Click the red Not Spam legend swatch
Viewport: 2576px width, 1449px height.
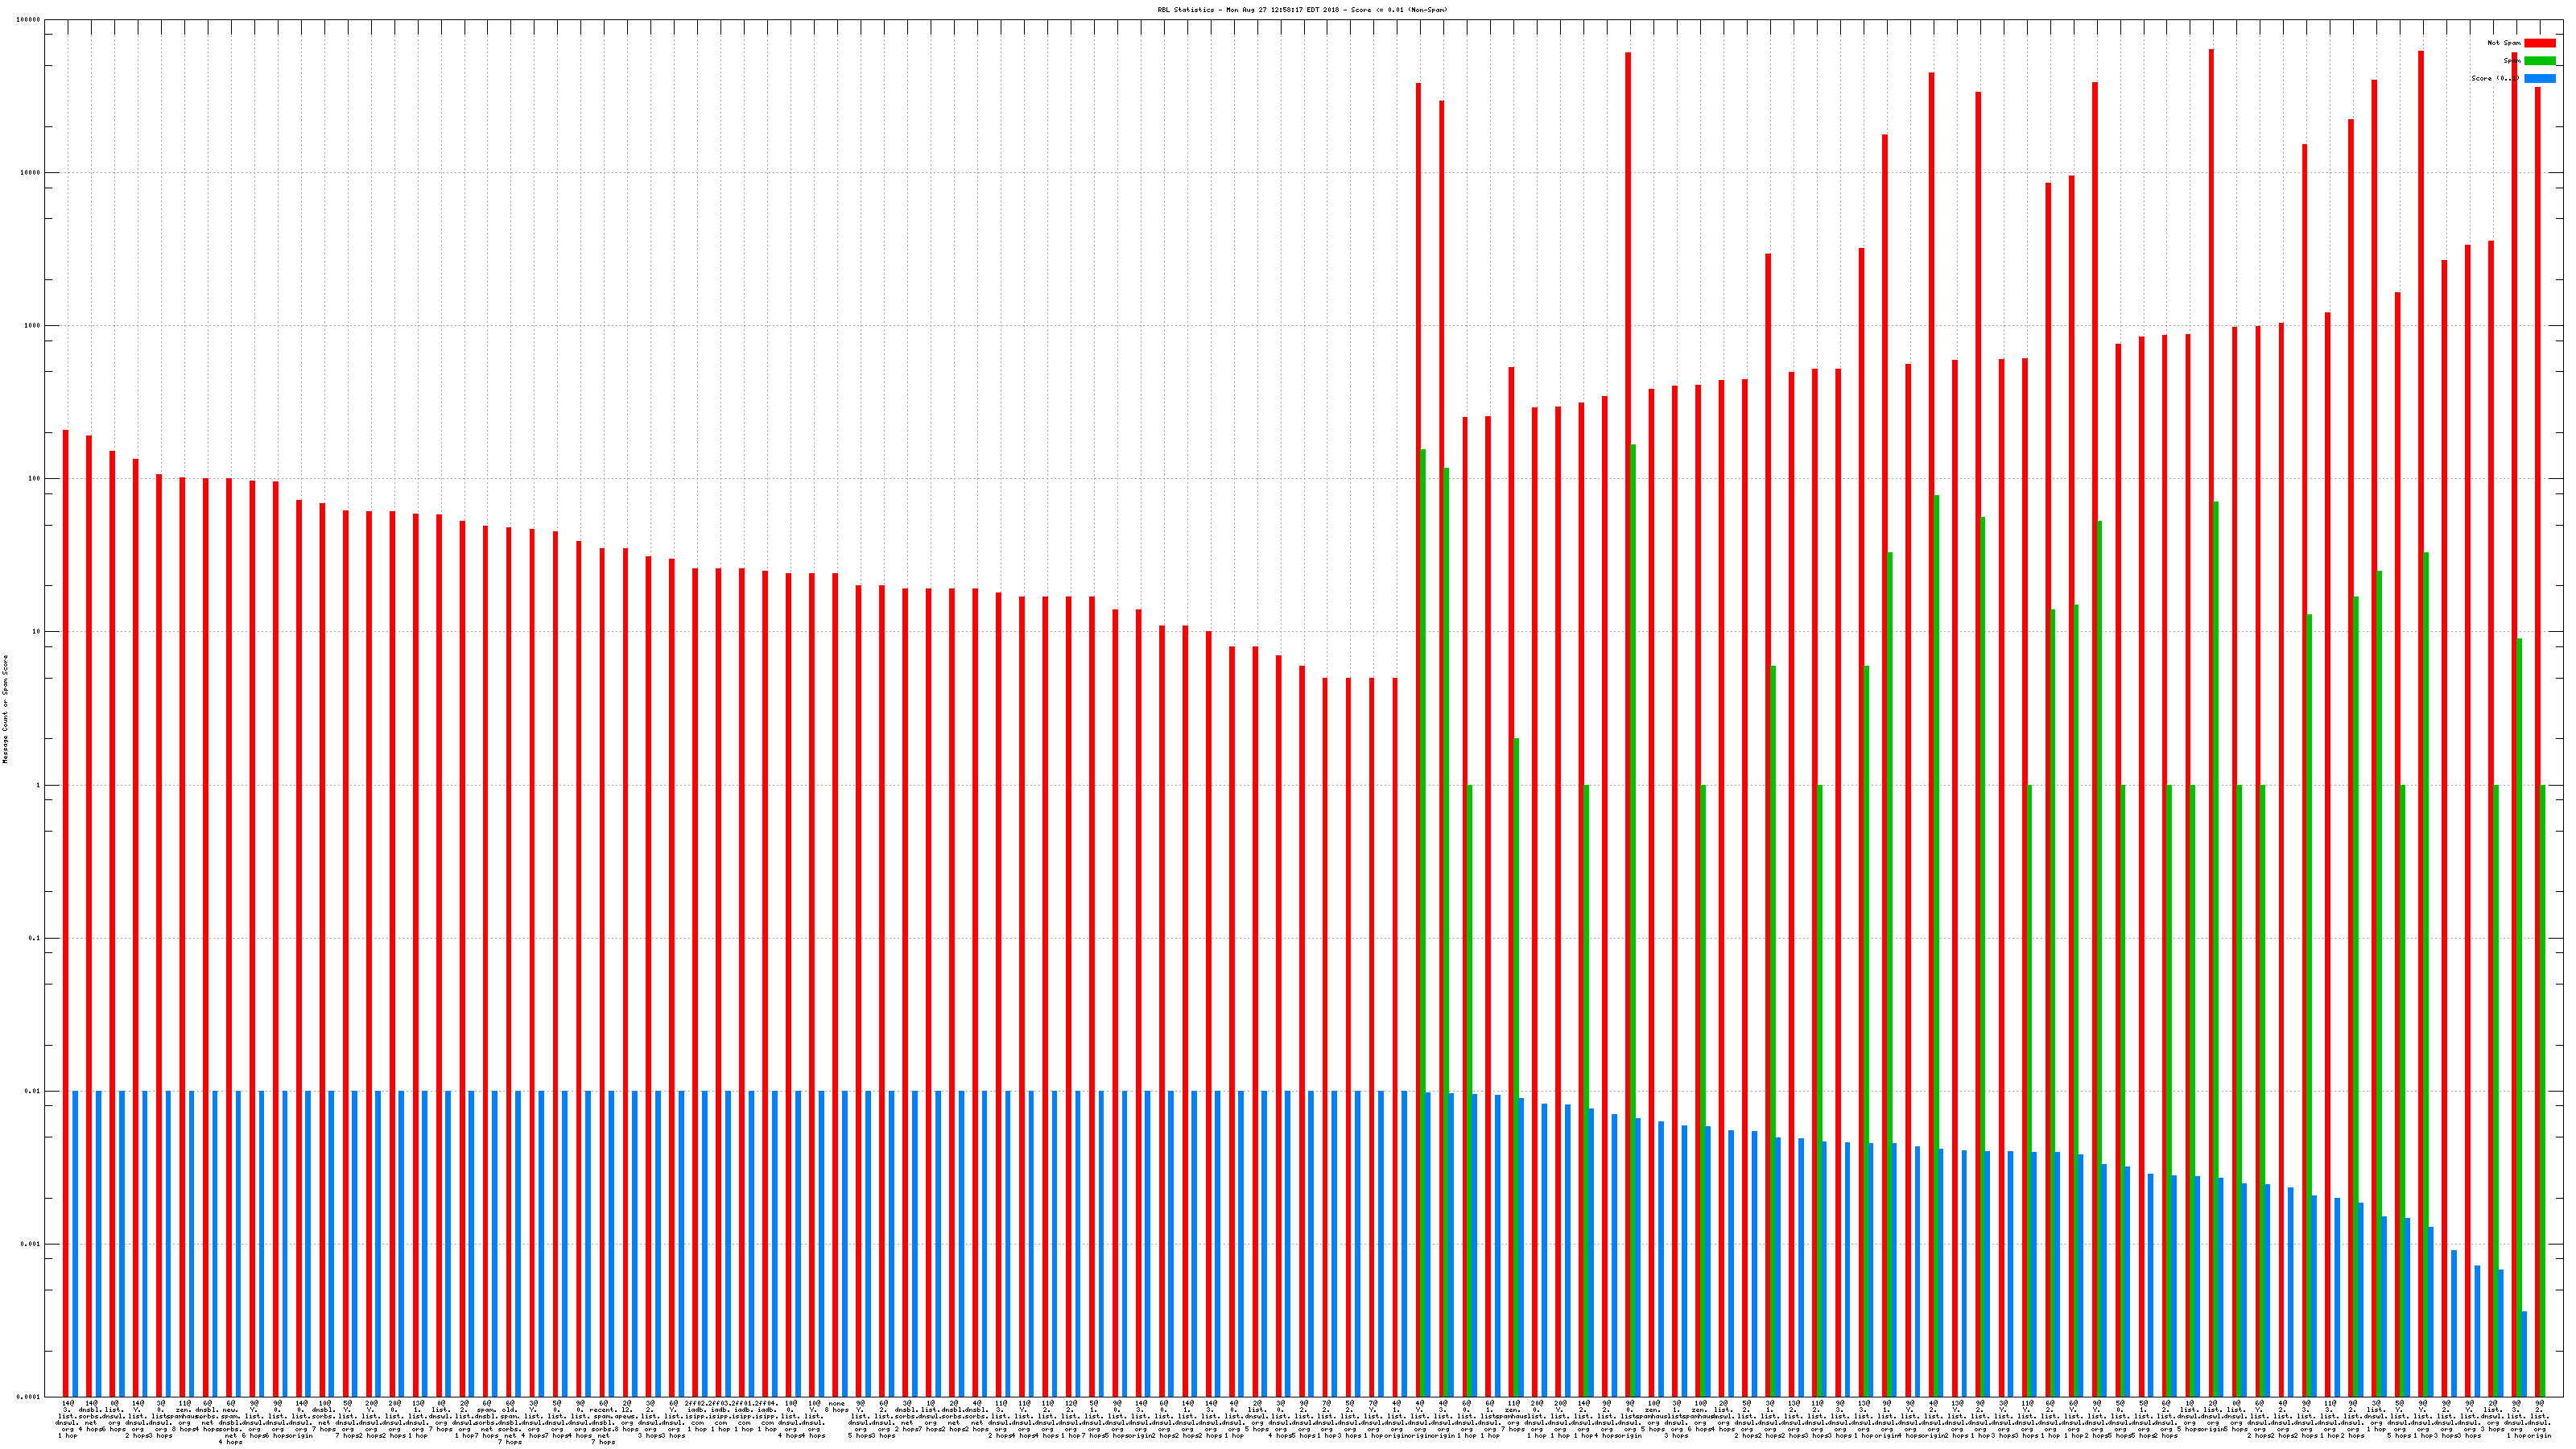pos(2539,43)
